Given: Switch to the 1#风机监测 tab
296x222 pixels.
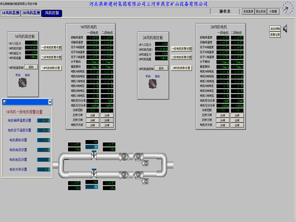Looking at the screenshot, I should click(10, 13).
